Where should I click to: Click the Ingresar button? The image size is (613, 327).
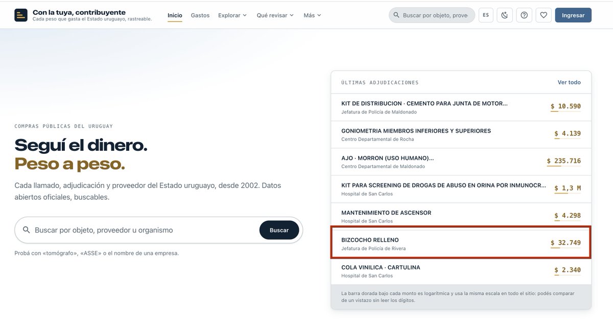click(x=573, y=15)
